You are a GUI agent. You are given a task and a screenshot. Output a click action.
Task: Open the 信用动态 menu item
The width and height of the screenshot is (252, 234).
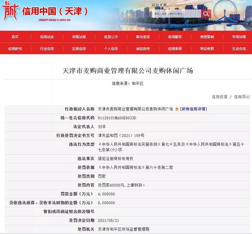(x=47, y=37)
